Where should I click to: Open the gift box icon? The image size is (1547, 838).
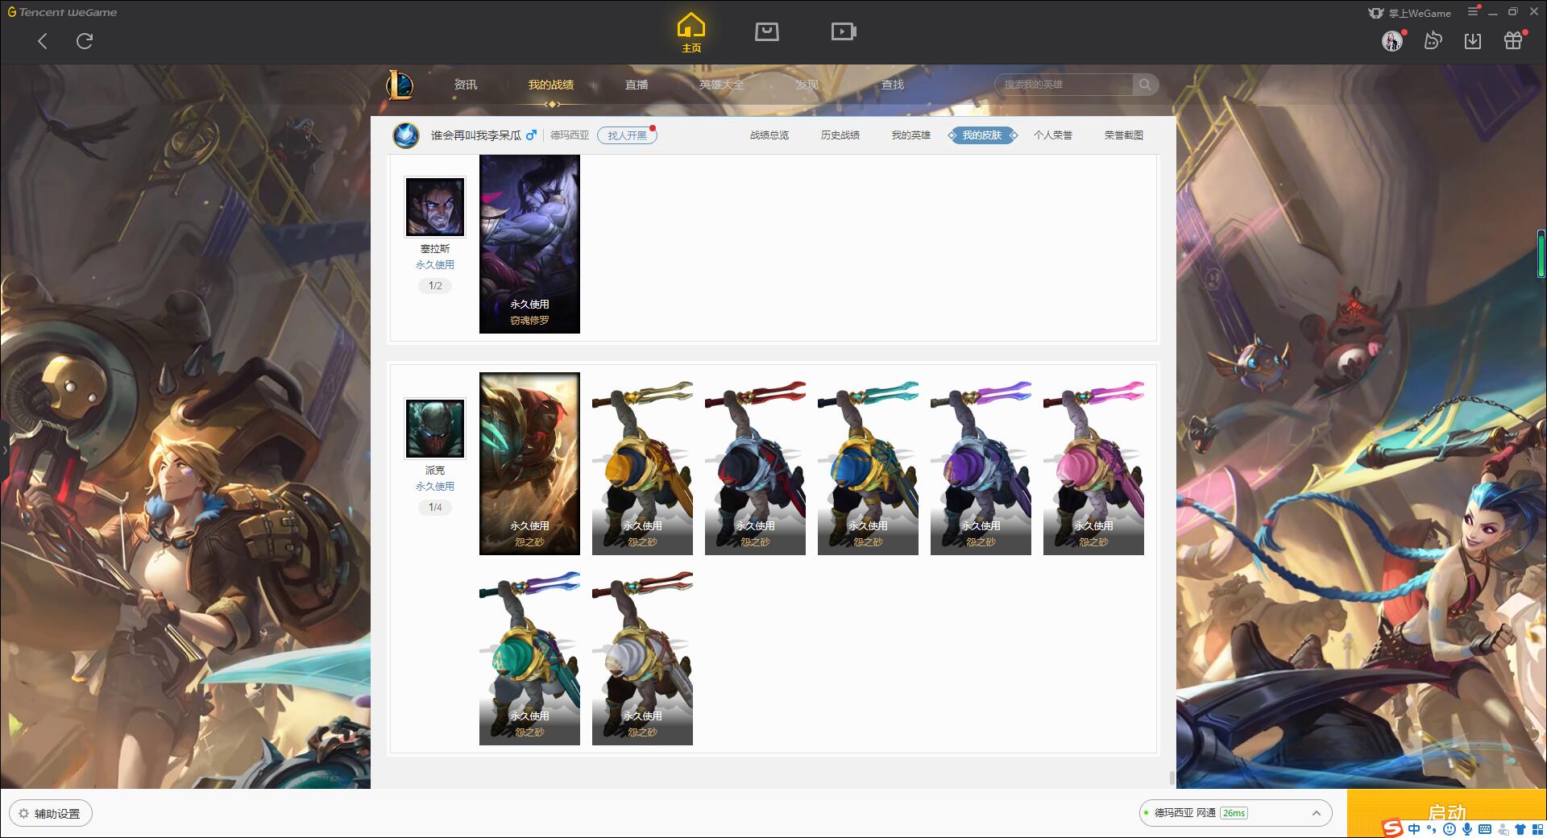1513,40
